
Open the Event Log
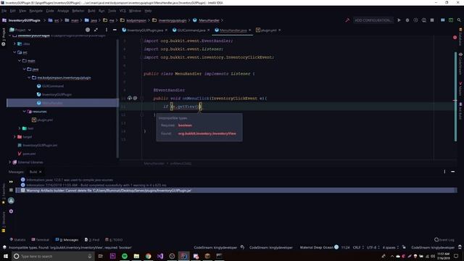pos(444,240)
